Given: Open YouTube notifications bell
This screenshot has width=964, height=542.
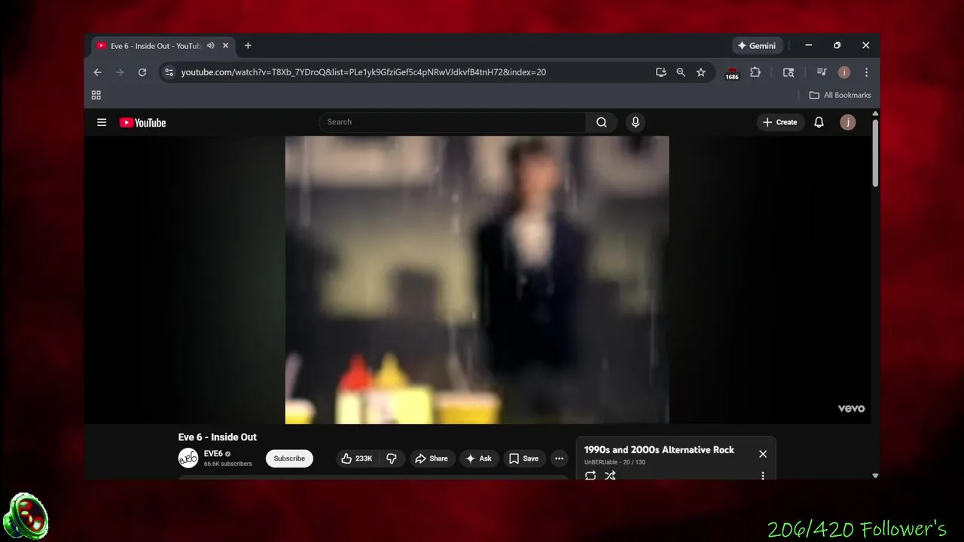Looking at the screenshot, I should 819,122.
